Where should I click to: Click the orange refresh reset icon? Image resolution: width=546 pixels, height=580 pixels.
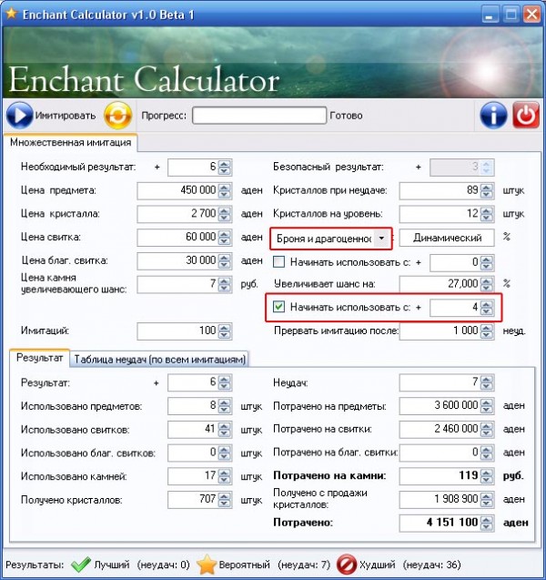click(x=118, y=116)
